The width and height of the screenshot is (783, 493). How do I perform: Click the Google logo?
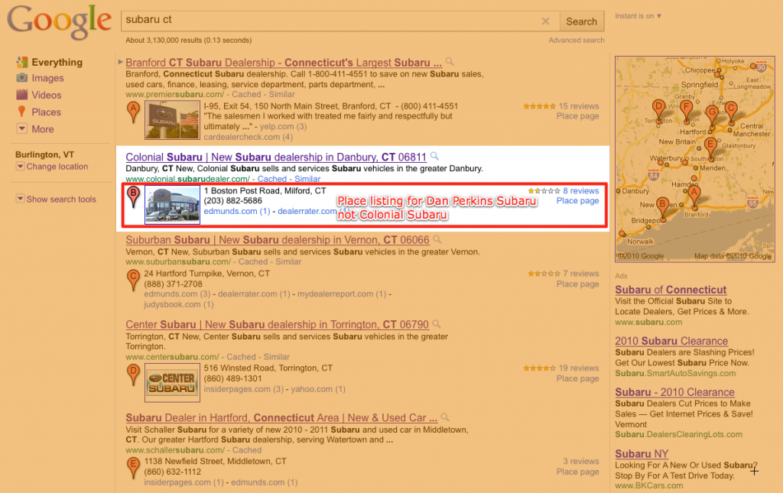59,22
